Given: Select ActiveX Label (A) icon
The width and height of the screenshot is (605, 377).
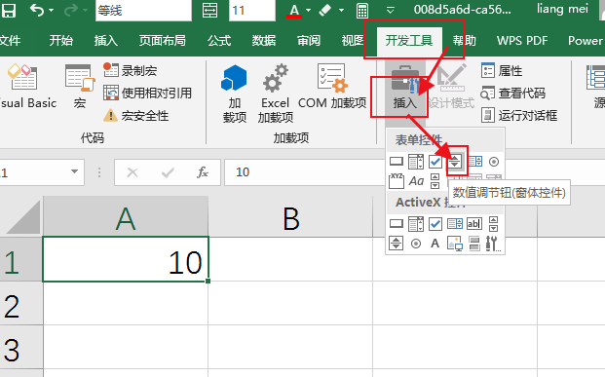Looking at the screenshot, I should (435, 244).
